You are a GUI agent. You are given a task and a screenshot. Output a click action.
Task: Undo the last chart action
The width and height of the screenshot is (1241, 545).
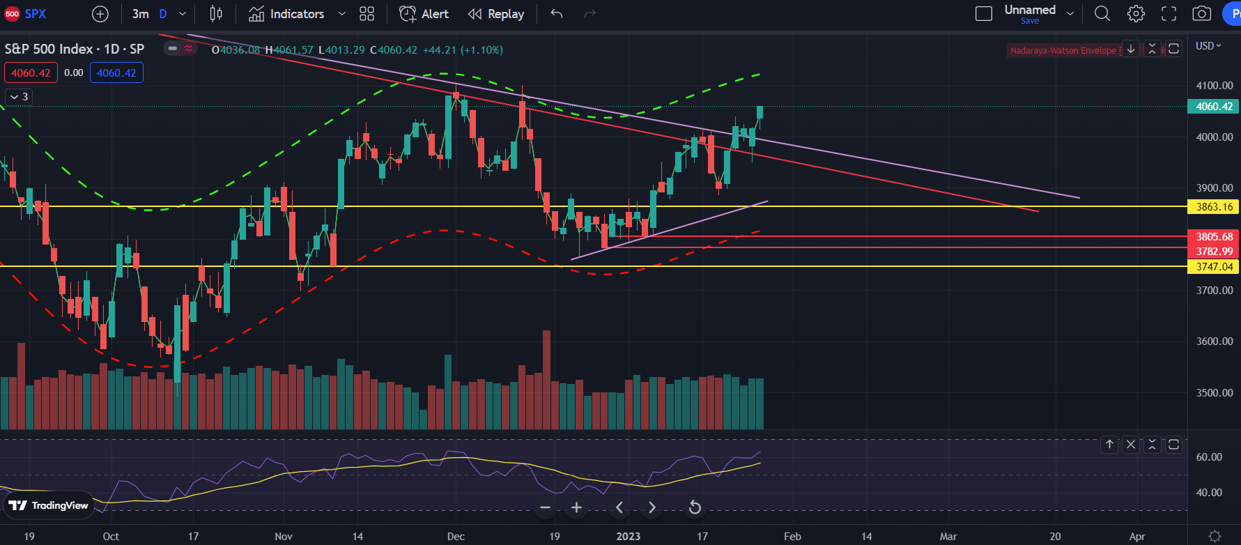tap(557, 14)
